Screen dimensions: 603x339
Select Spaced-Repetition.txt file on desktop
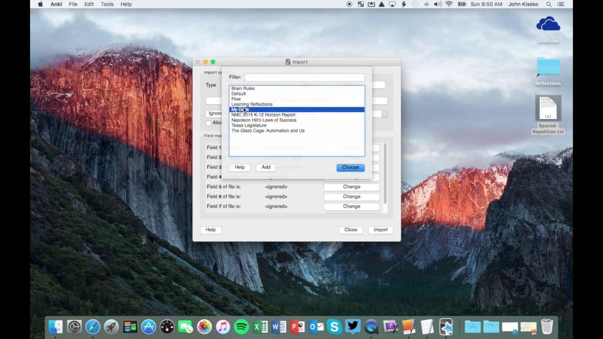click(548, 115)
